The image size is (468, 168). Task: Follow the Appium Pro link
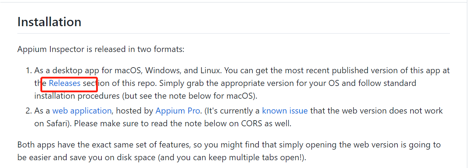pyautogui.click(x=178, y=111)
